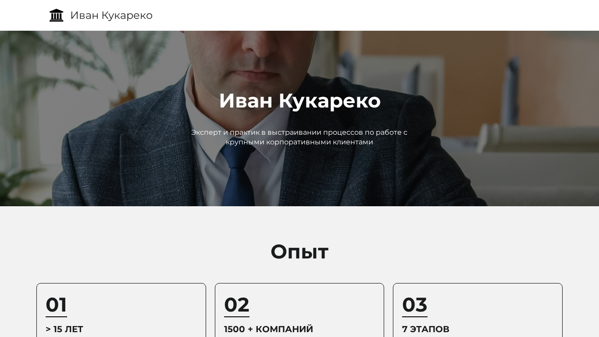Image resolution: width=599 pixels, height=337 pixels.
Task: Select the hero title Иван Кукареко
Action: coord(299,101)
